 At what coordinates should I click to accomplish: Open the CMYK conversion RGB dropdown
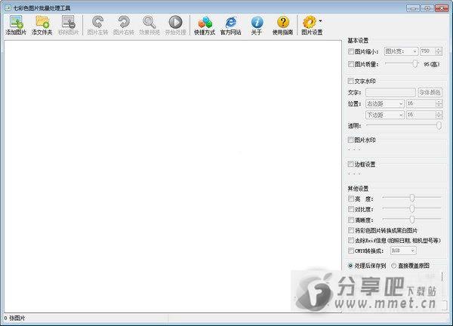(x=403, y=251)
